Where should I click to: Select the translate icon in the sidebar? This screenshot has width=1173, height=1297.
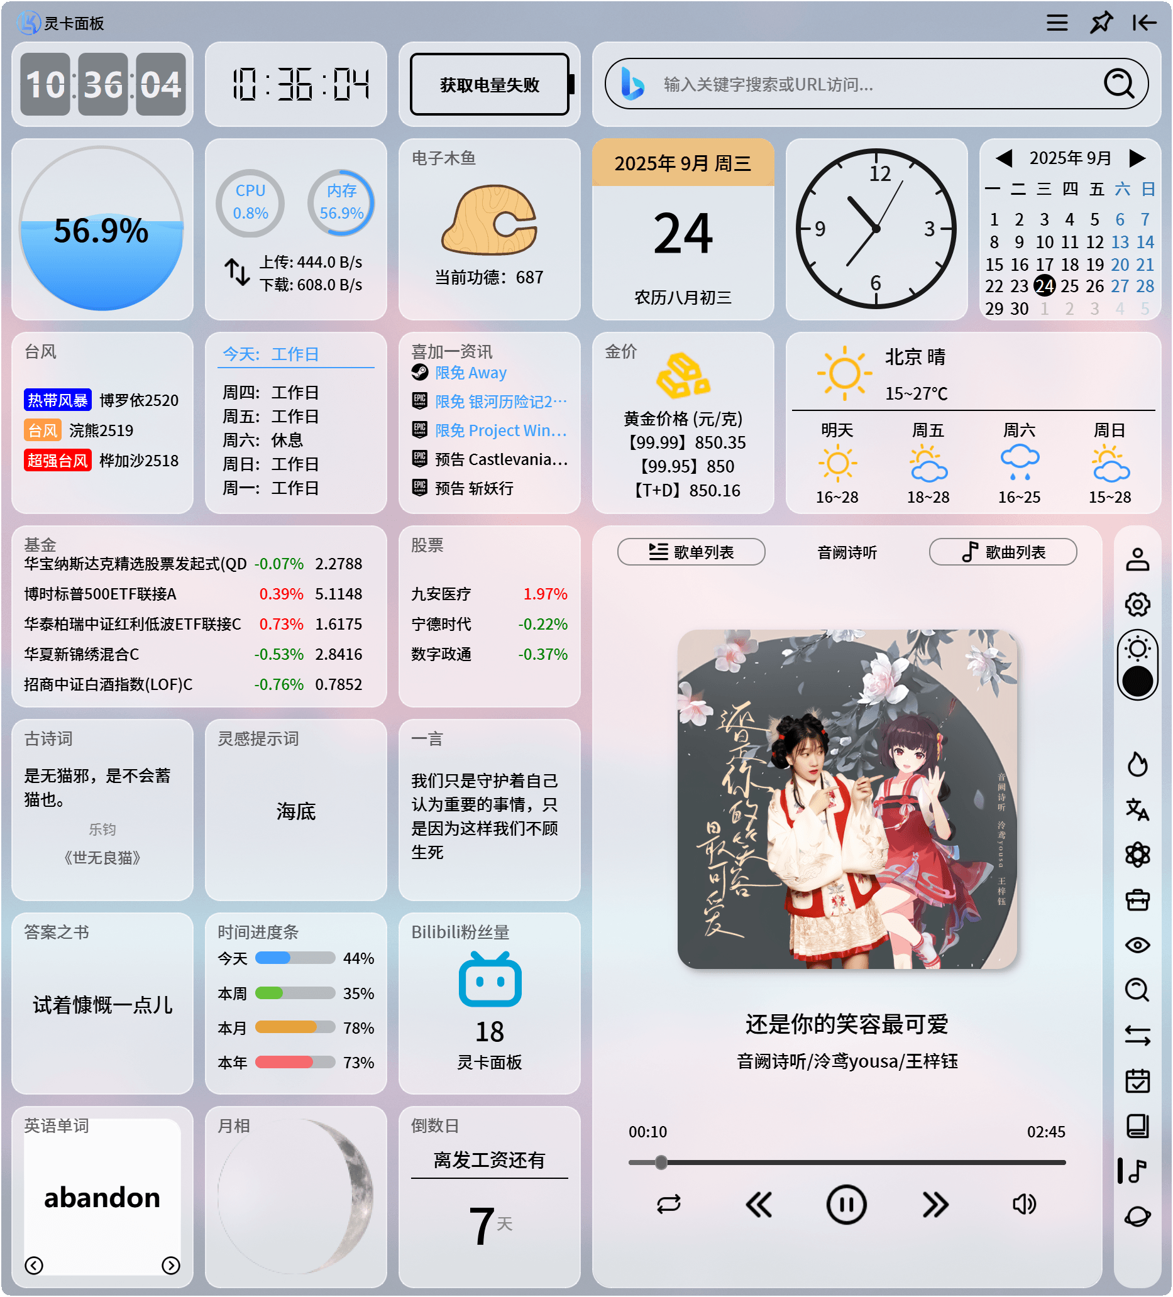1138,811
